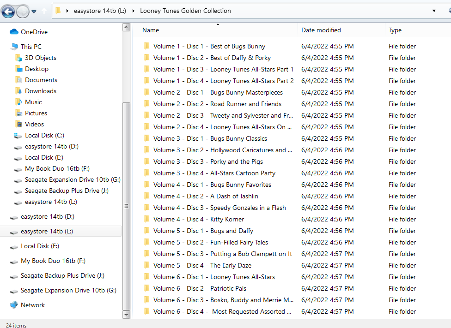This screenshot has height=328, width=451.
Task: Click the Videos filmstrip icon in sidebar
Action: pos(18,125)
